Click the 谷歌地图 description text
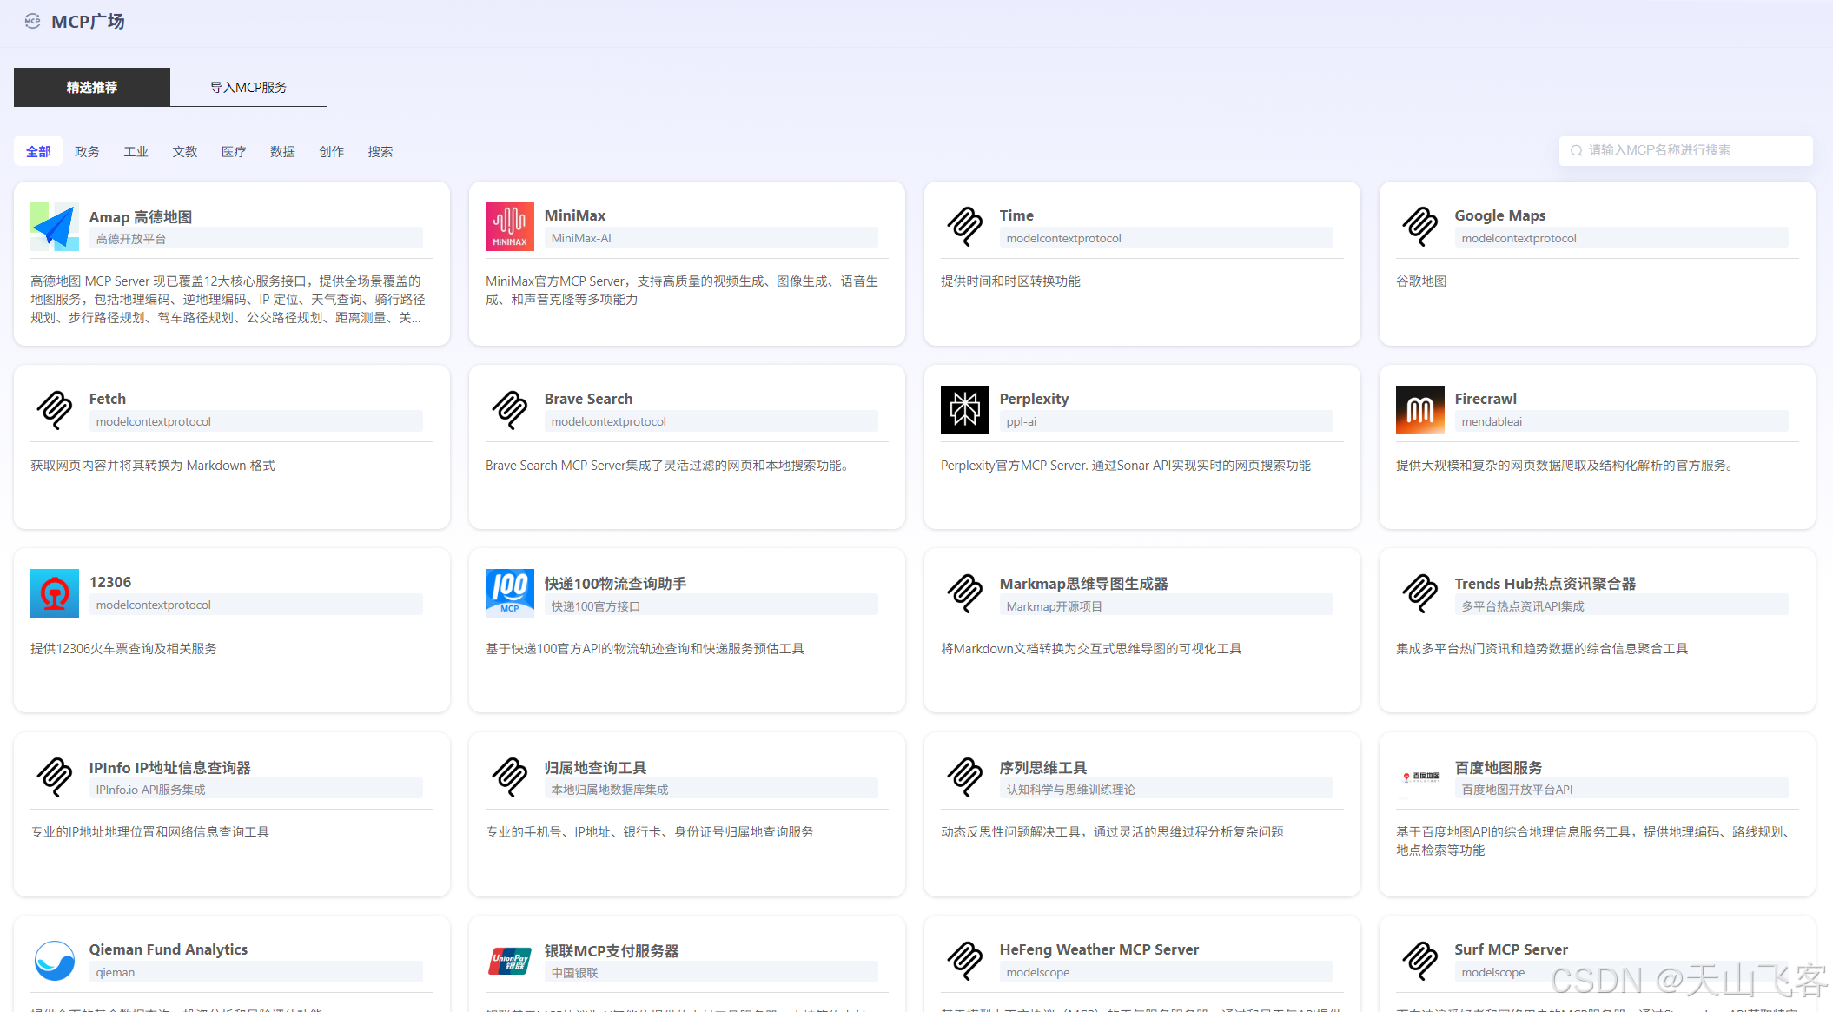The image size is (1833, 1012). 1421,281
